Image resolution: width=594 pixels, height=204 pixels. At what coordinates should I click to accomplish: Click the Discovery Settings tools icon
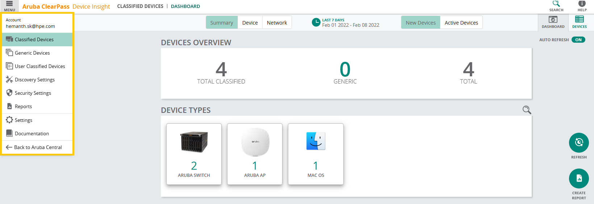point(9,80)
